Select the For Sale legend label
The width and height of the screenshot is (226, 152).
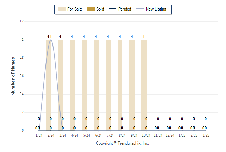pyautogui.click(x=75, y=9)
